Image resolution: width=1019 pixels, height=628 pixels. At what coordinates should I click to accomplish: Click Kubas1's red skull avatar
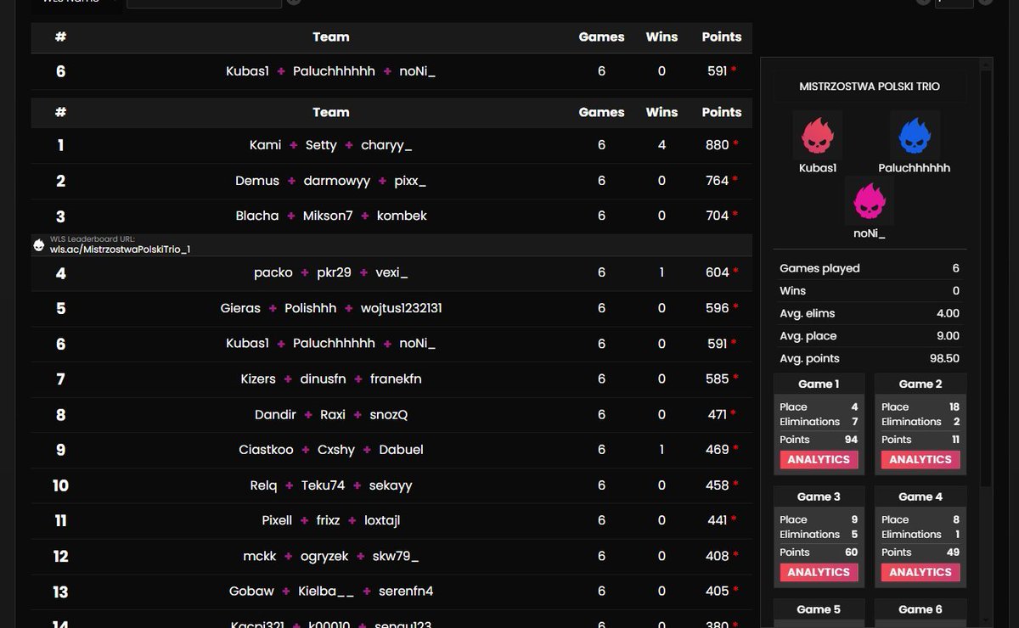tap(818, 135)
